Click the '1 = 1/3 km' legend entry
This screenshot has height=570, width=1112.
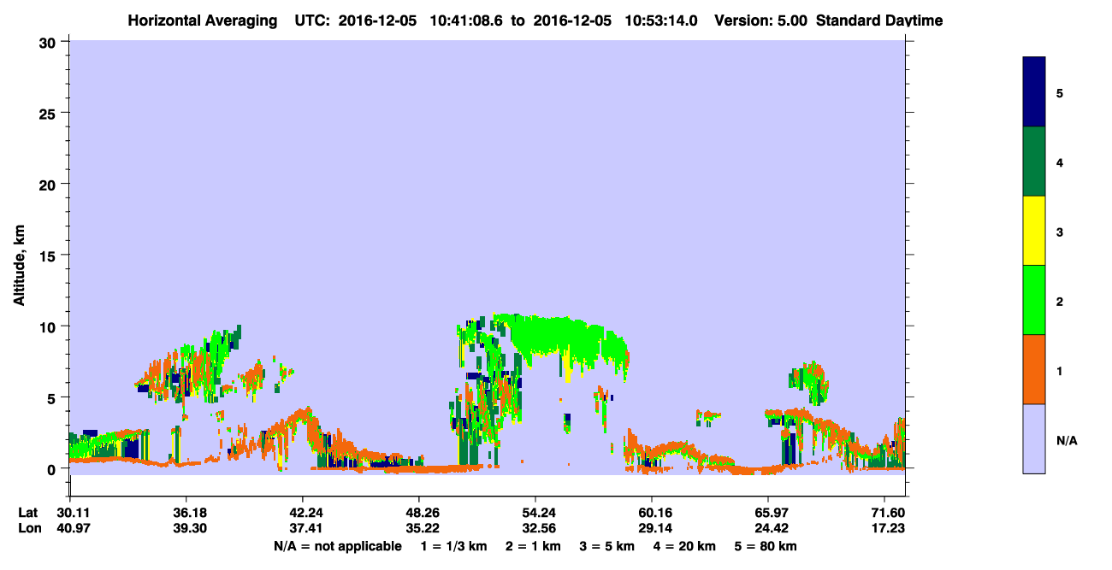click(x=454, y=546)
